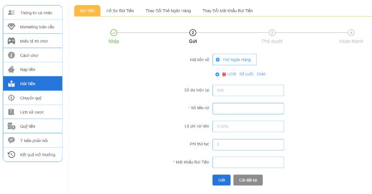372x194 pixels.
Task: Click the green checkmark step Nhập
Action: (114, 32)
